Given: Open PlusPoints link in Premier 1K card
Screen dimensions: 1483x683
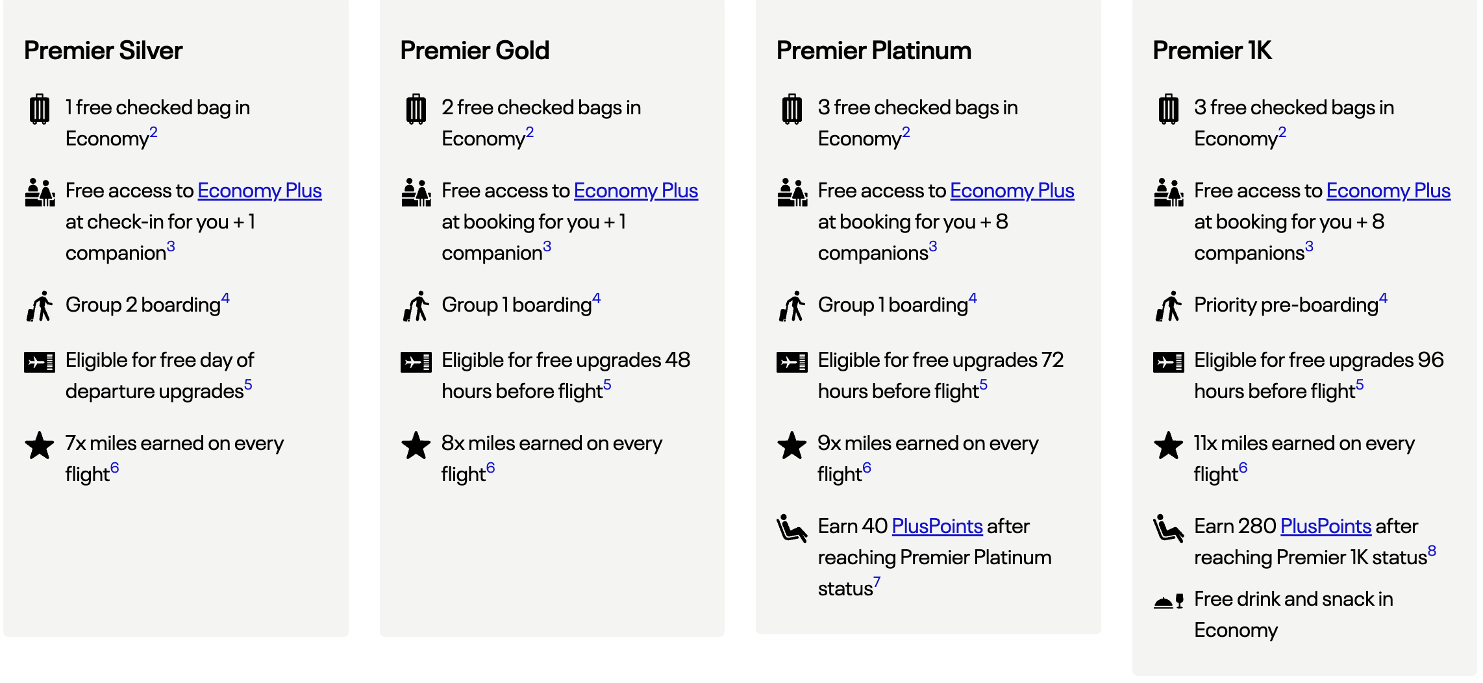Looking at the screenshot, I should click(x=1325, y=527).
